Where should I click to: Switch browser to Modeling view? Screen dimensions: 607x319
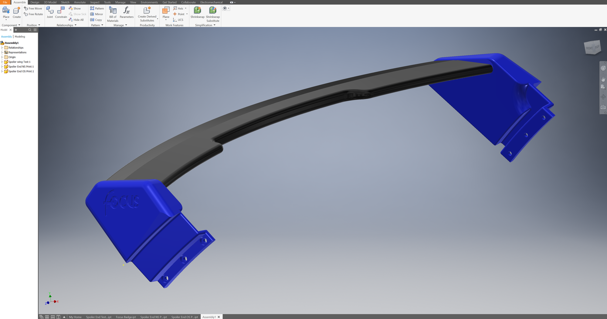(20, 37)
